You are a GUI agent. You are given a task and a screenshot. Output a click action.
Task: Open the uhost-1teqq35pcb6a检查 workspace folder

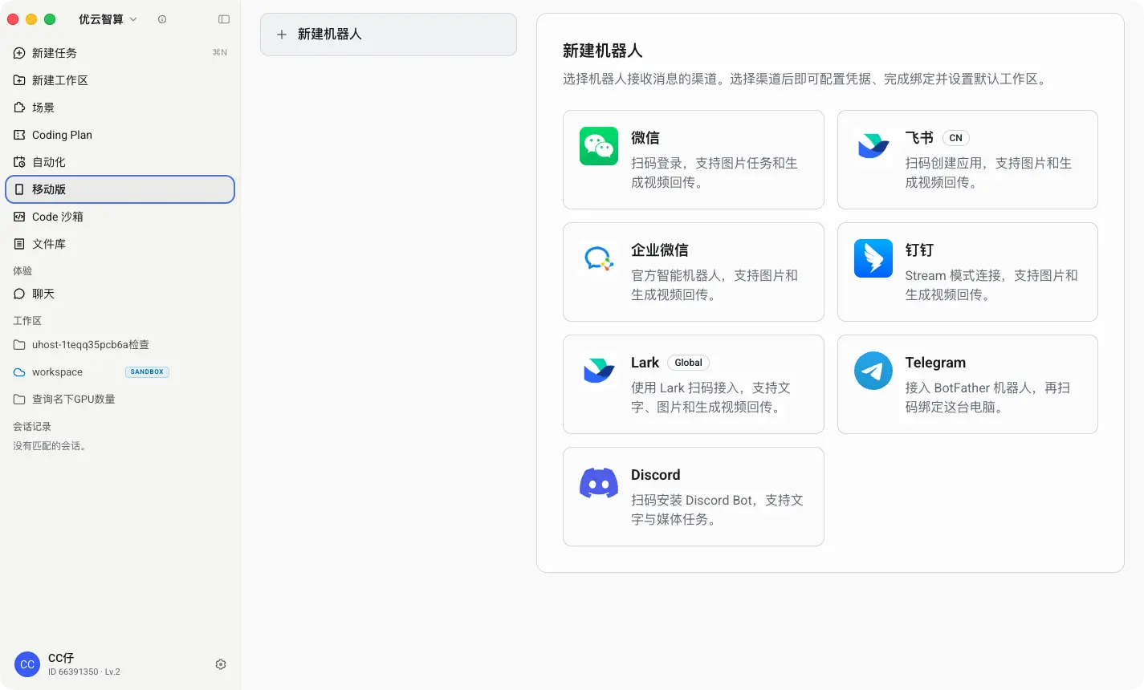click(x=120, y=345)
